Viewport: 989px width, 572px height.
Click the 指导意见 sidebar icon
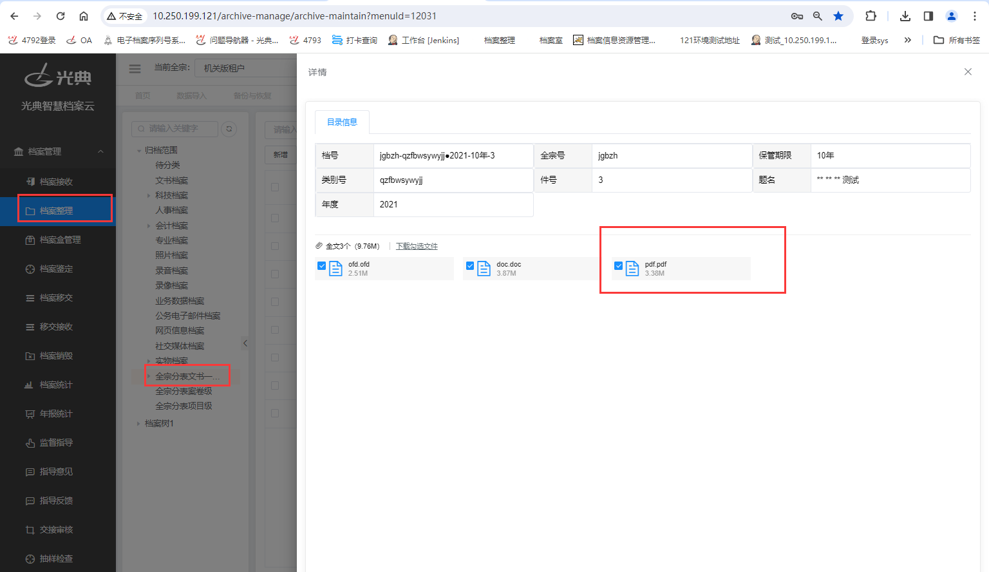pos(30,472)
